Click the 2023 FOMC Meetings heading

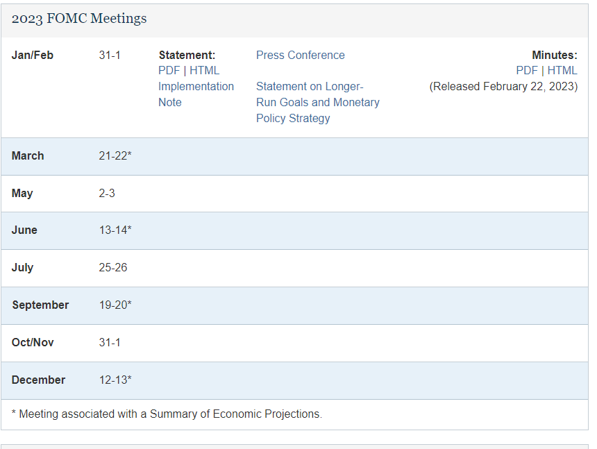pyautogui.click(x=79, y=19)
